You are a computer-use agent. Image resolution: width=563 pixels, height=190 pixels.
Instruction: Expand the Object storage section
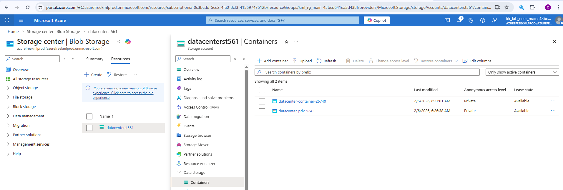[x=8, y=88]
